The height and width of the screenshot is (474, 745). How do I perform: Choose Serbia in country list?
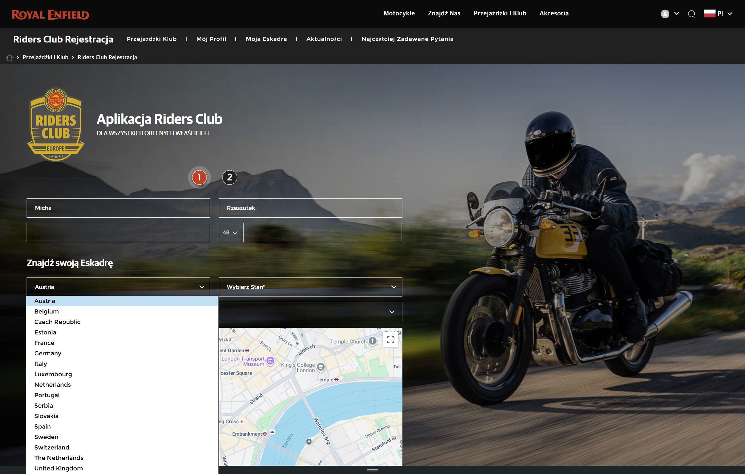click(122, 406)
